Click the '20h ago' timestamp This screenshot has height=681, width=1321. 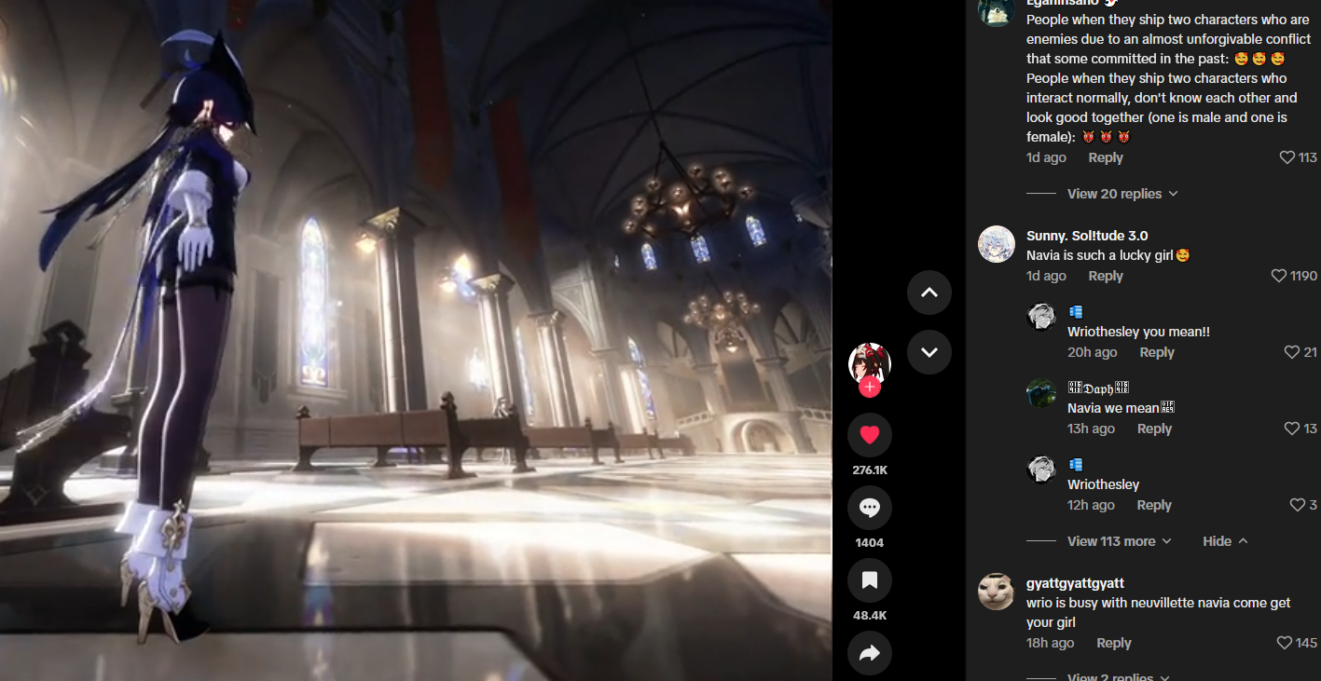pos(1093,352)
